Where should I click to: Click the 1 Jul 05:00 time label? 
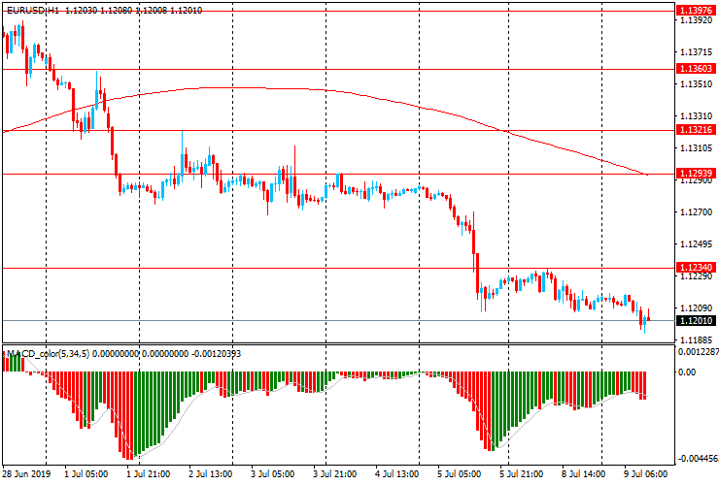[86, 473]
